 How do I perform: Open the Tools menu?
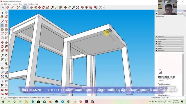[x=25, y=4]
